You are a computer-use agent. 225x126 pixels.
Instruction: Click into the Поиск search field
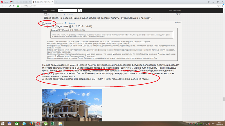[x=67, y=10]
